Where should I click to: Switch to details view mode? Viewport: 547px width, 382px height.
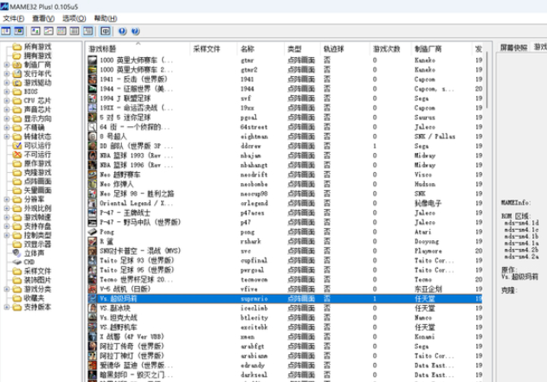(74, 31)
